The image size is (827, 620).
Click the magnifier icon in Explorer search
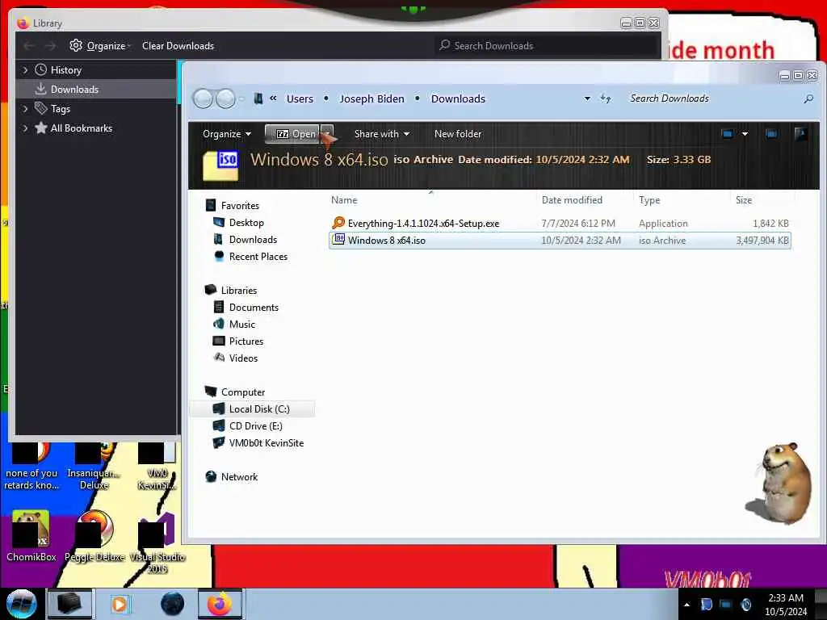(808, 98)
